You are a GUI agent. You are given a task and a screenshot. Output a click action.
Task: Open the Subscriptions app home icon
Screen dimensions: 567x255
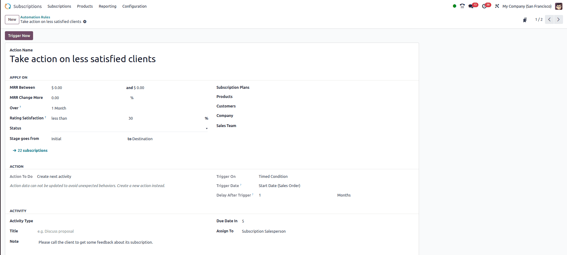(x=8, y=6)
